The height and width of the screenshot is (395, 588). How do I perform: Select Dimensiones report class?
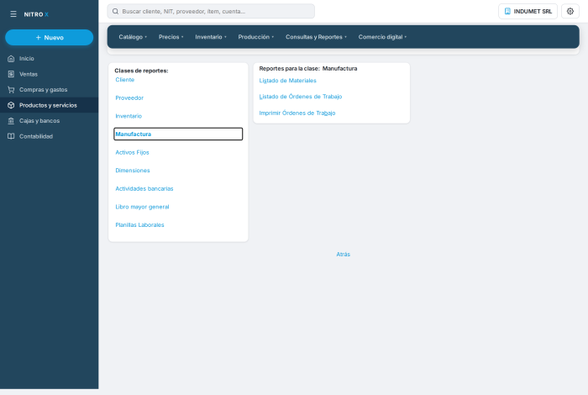tap(133, 171)
